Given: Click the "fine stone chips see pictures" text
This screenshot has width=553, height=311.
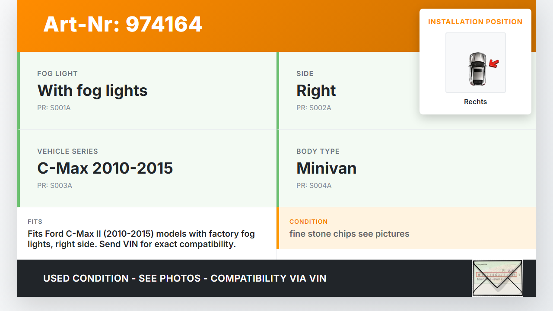Looking at the screenshot, I should coord(349,234).
